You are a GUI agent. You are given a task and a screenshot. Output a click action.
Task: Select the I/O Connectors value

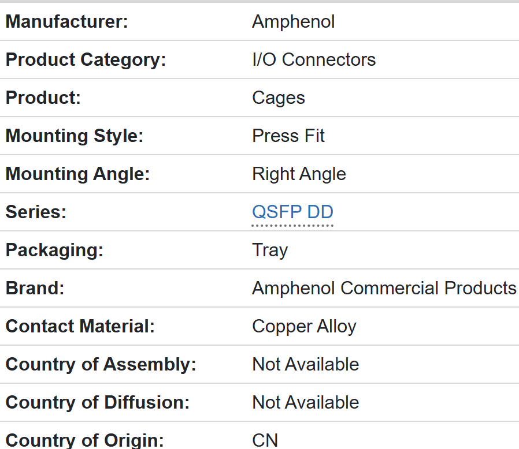click(314, 60)
